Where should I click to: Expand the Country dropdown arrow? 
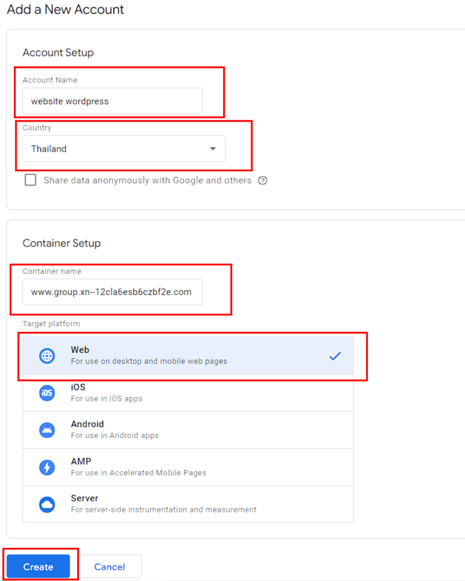pos(213,149)
